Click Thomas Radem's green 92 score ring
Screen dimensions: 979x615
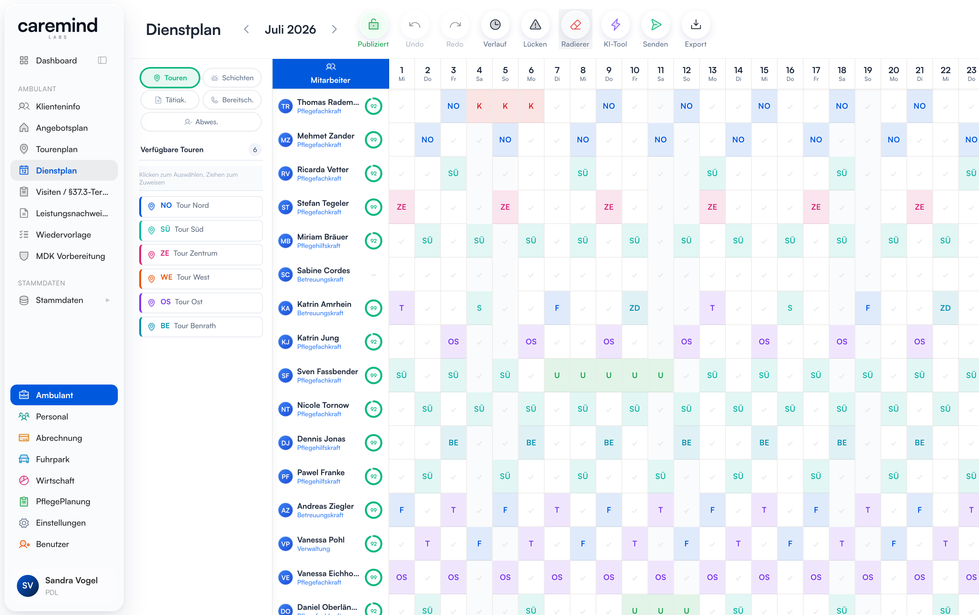373,106
